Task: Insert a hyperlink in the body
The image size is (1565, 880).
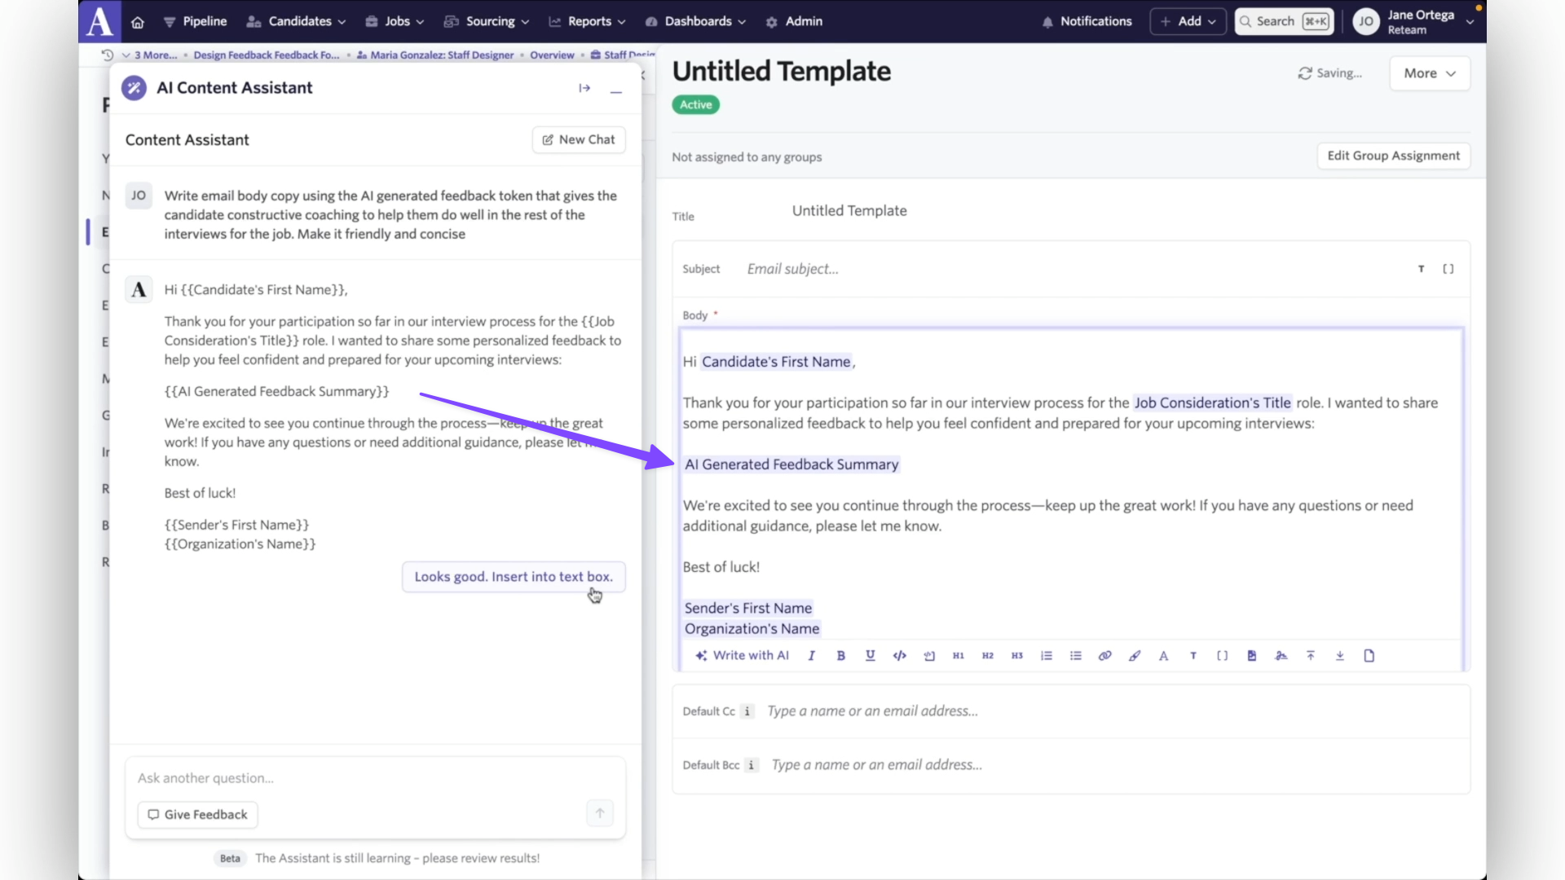Action: coord(1105,655)
